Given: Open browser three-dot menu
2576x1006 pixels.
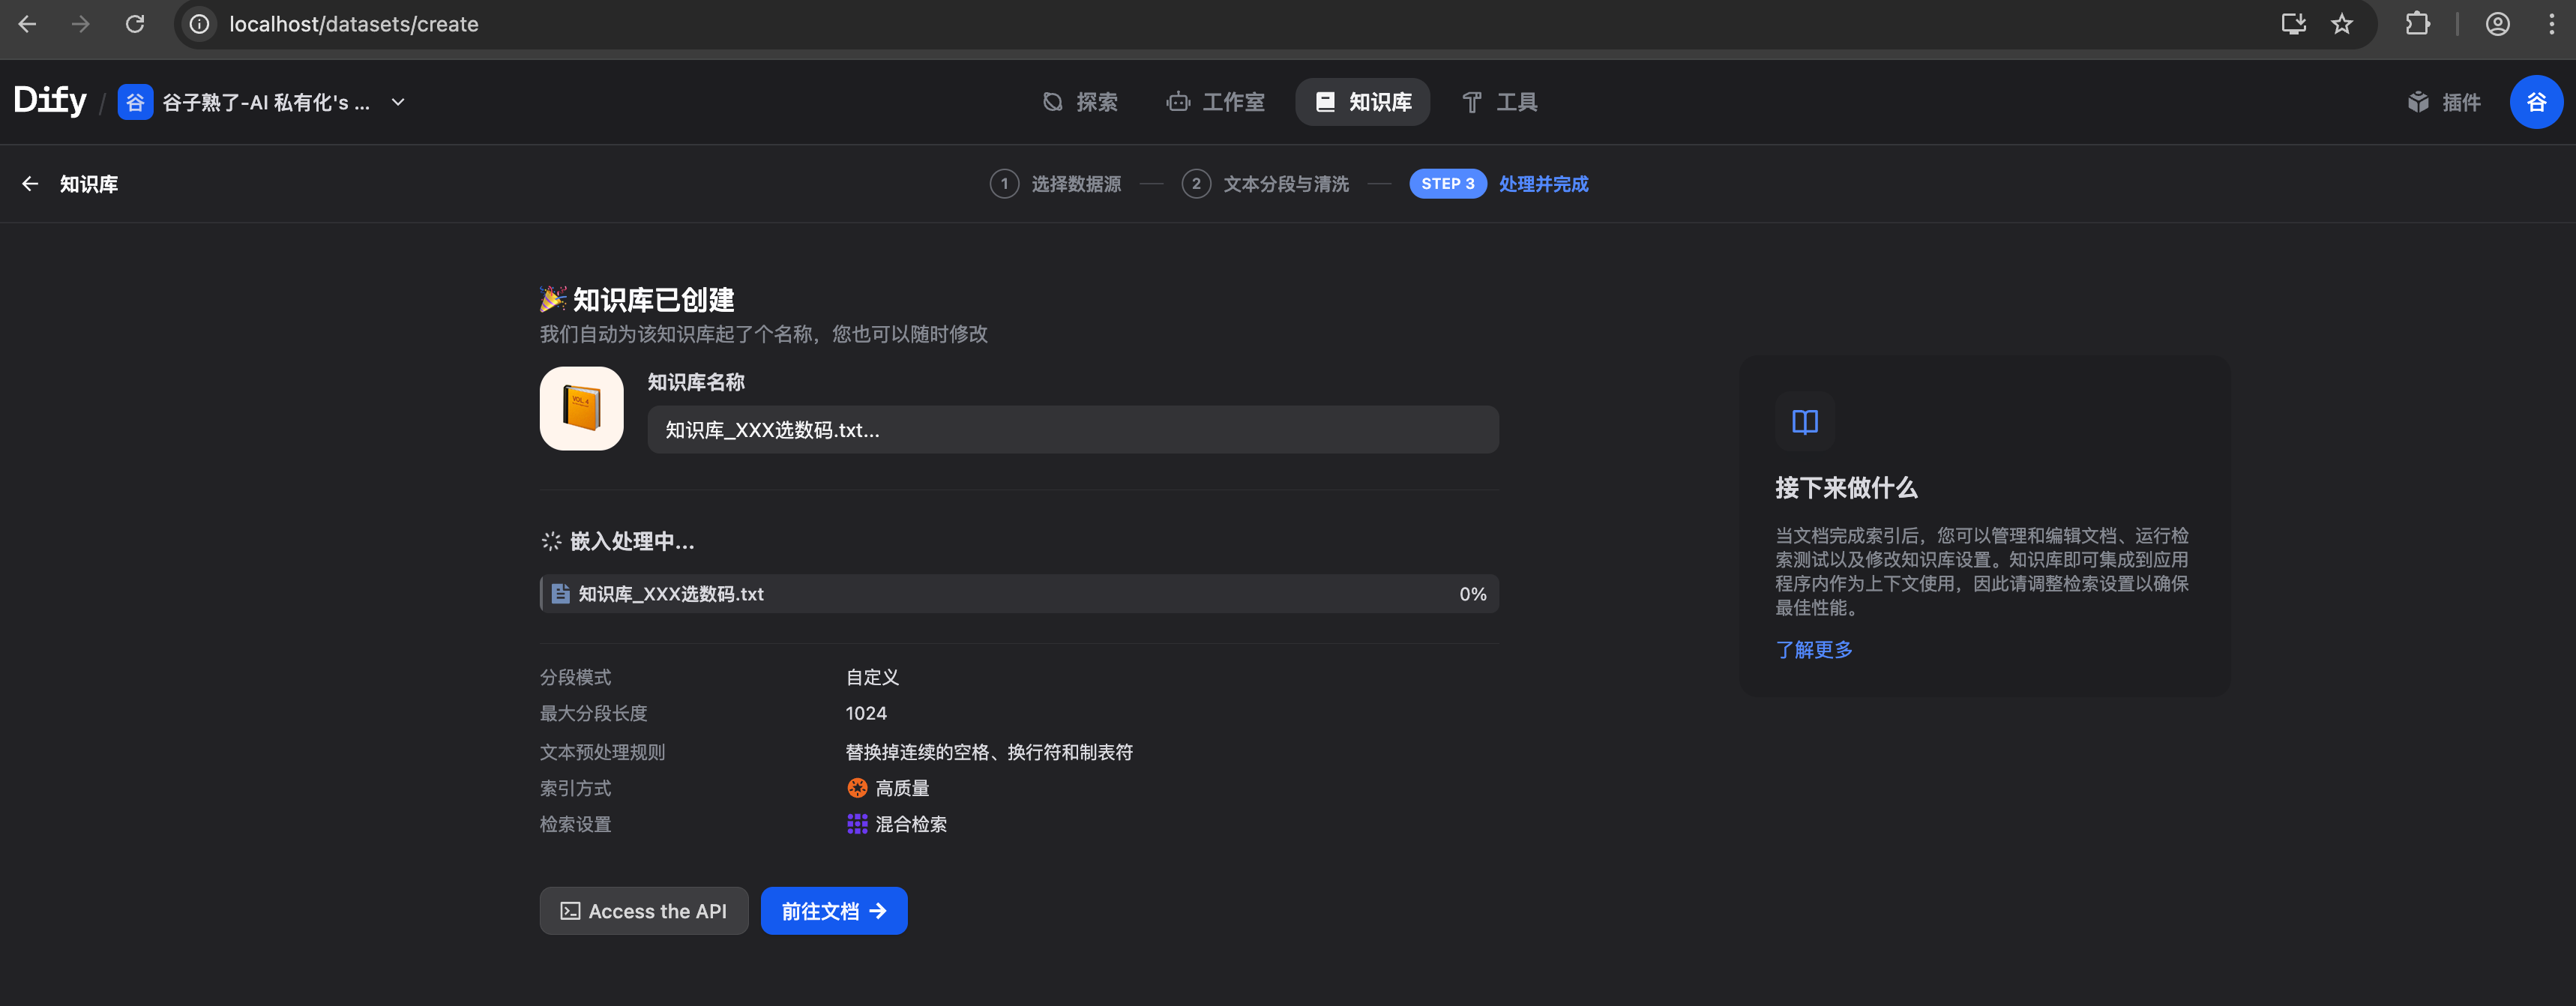Looking at the screenshot, I should 2551,24.
